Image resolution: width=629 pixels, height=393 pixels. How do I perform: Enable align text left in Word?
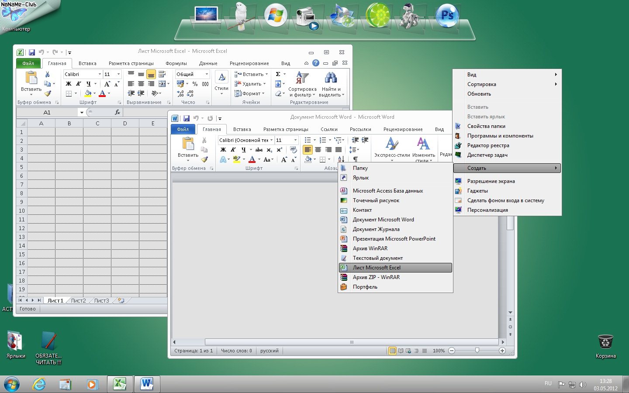308,150
